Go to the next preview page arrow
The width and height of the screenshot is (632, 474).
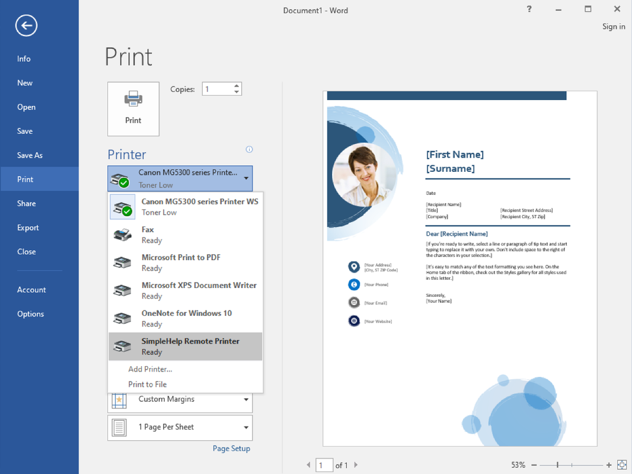click(356, 465)
